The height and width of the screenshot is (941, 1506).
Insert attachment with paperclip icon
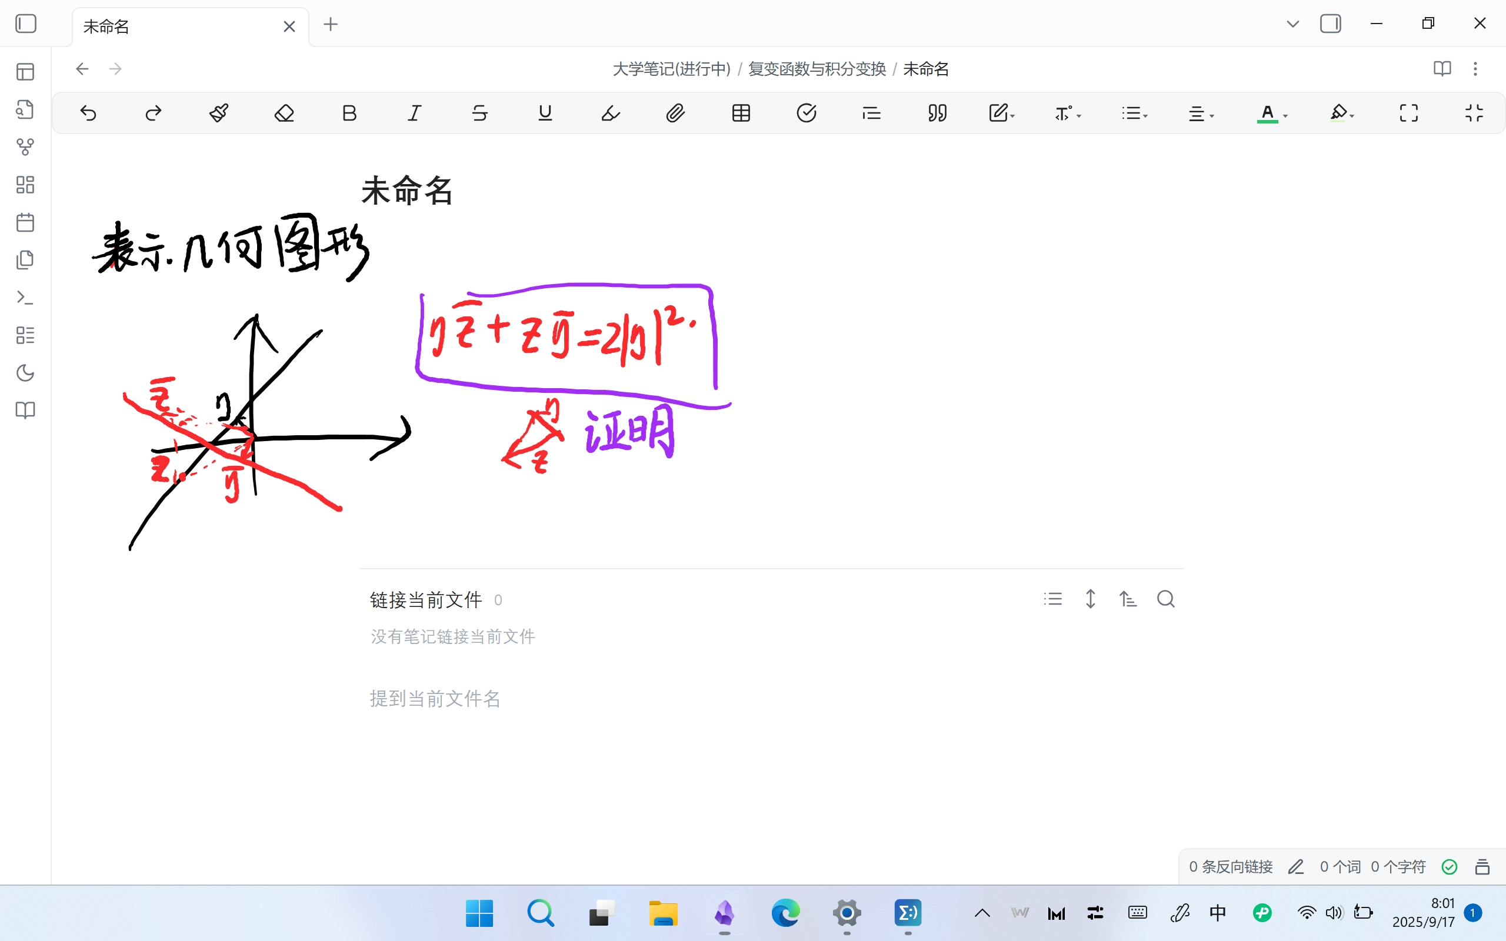pyautogui.click(x=675, y=114)
